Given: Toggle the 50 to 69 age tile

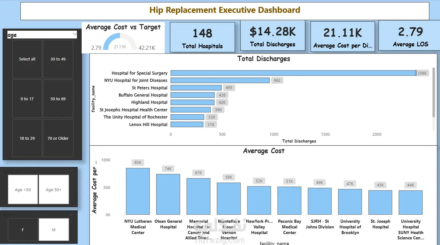Looking at the screenshot, I should coord(58,99).
